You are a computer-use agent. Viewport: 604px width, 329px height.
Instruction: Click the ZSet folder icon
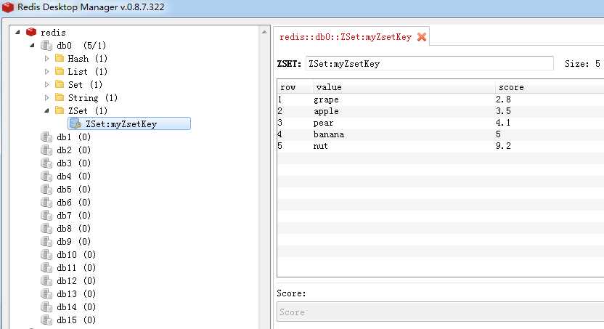pyautogui.click(x=60, y=110)
